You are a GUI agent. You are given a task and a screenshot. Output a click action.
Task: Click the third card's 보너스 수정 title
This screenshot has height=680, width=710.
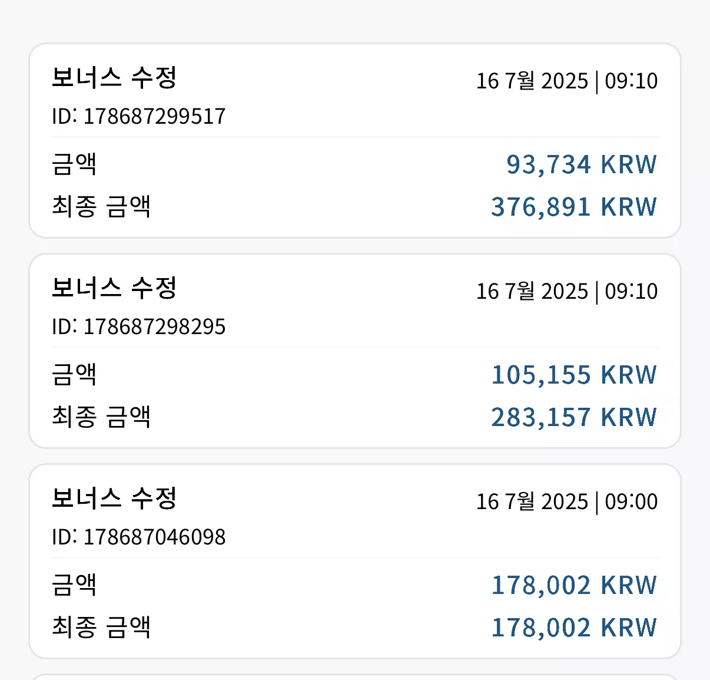(x=114, y=499)
